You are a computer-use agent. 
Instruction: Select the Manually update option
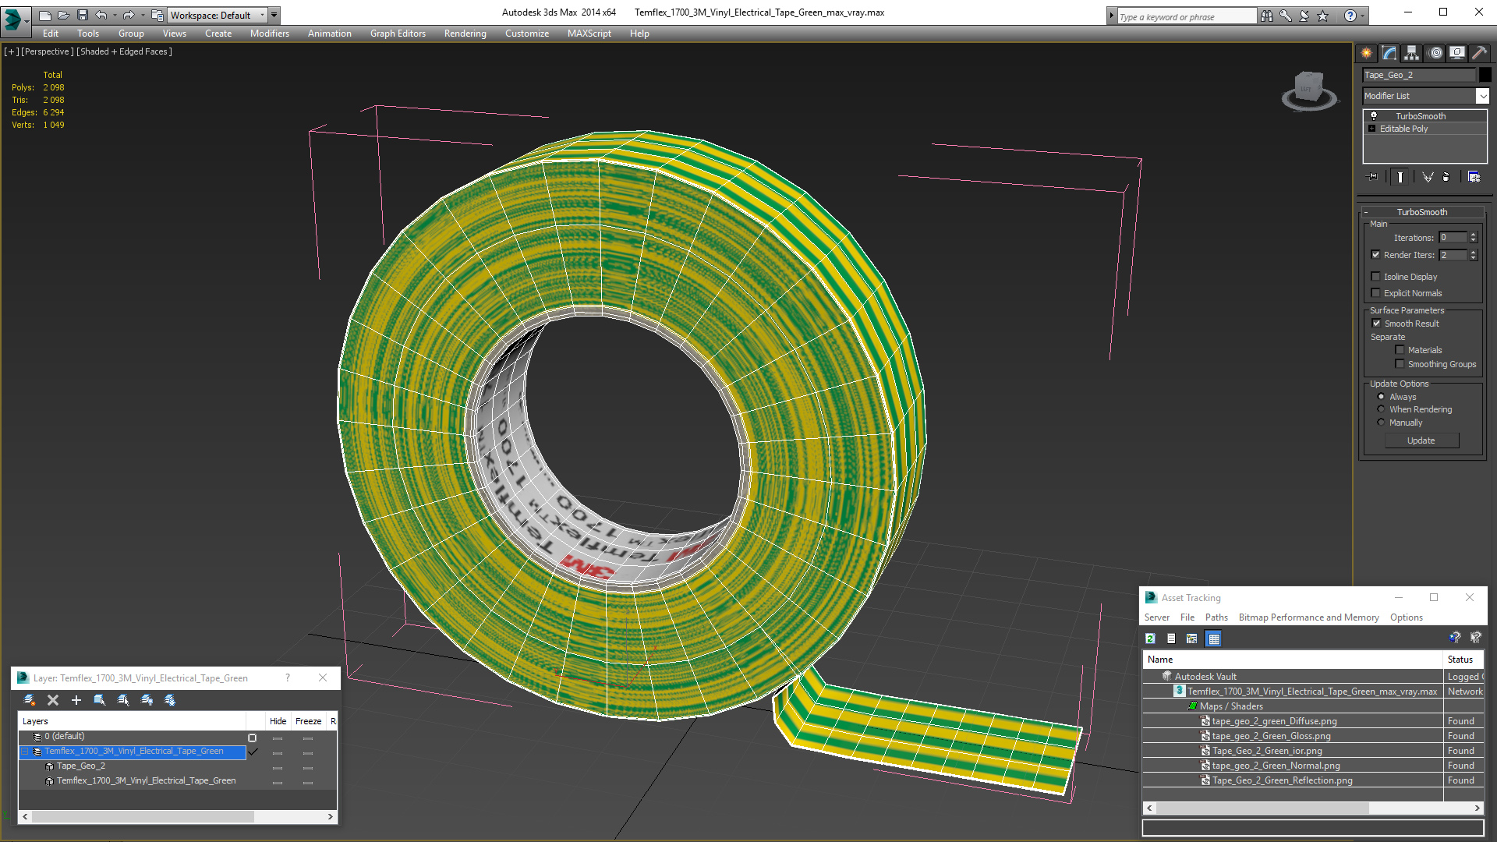click(x=1381, y=423)
